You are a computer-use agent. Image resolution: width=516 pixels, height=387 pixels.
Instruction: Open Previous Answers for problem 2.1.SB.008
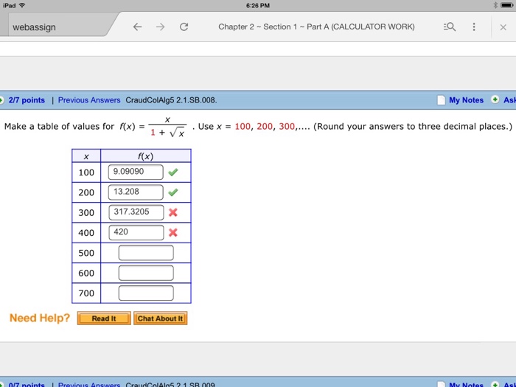click(x=89, y=100)
